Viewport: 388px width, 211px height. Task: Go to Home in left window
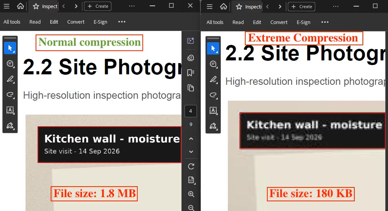[20, 6]
